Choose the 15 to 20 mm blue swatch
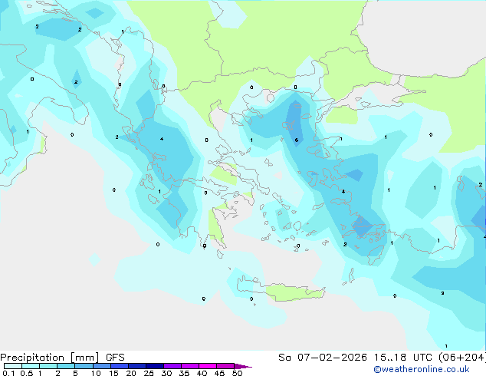The height and width of the screenshot is (376, 486). (120, 366)
